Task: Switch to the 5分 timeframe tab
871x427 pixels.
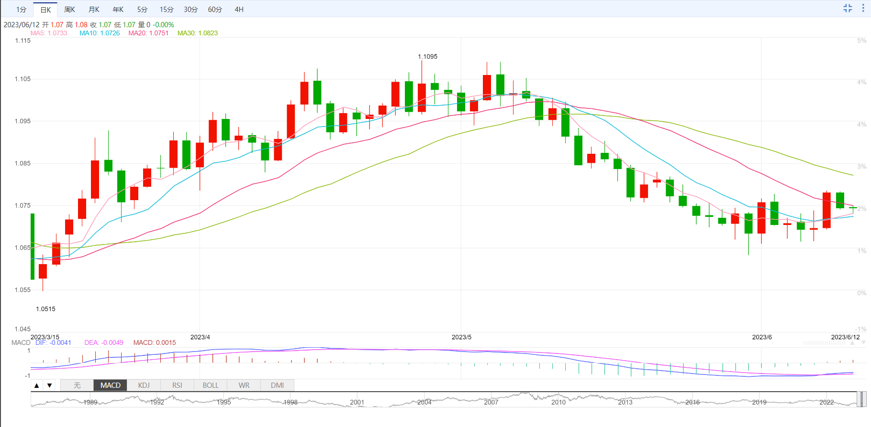Action: pyautogui.click(x=142, y=10)
